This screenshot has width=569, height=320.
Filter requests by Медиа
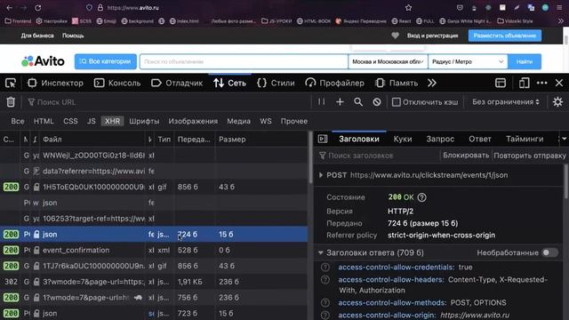coord(238,121)
